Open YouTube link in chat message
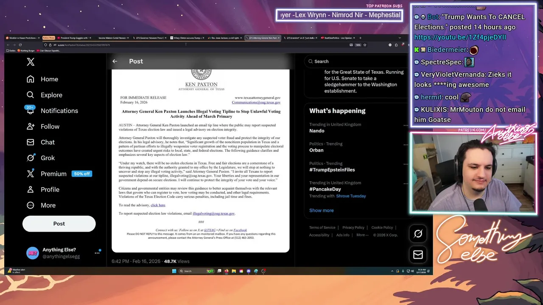 [460, 37]
